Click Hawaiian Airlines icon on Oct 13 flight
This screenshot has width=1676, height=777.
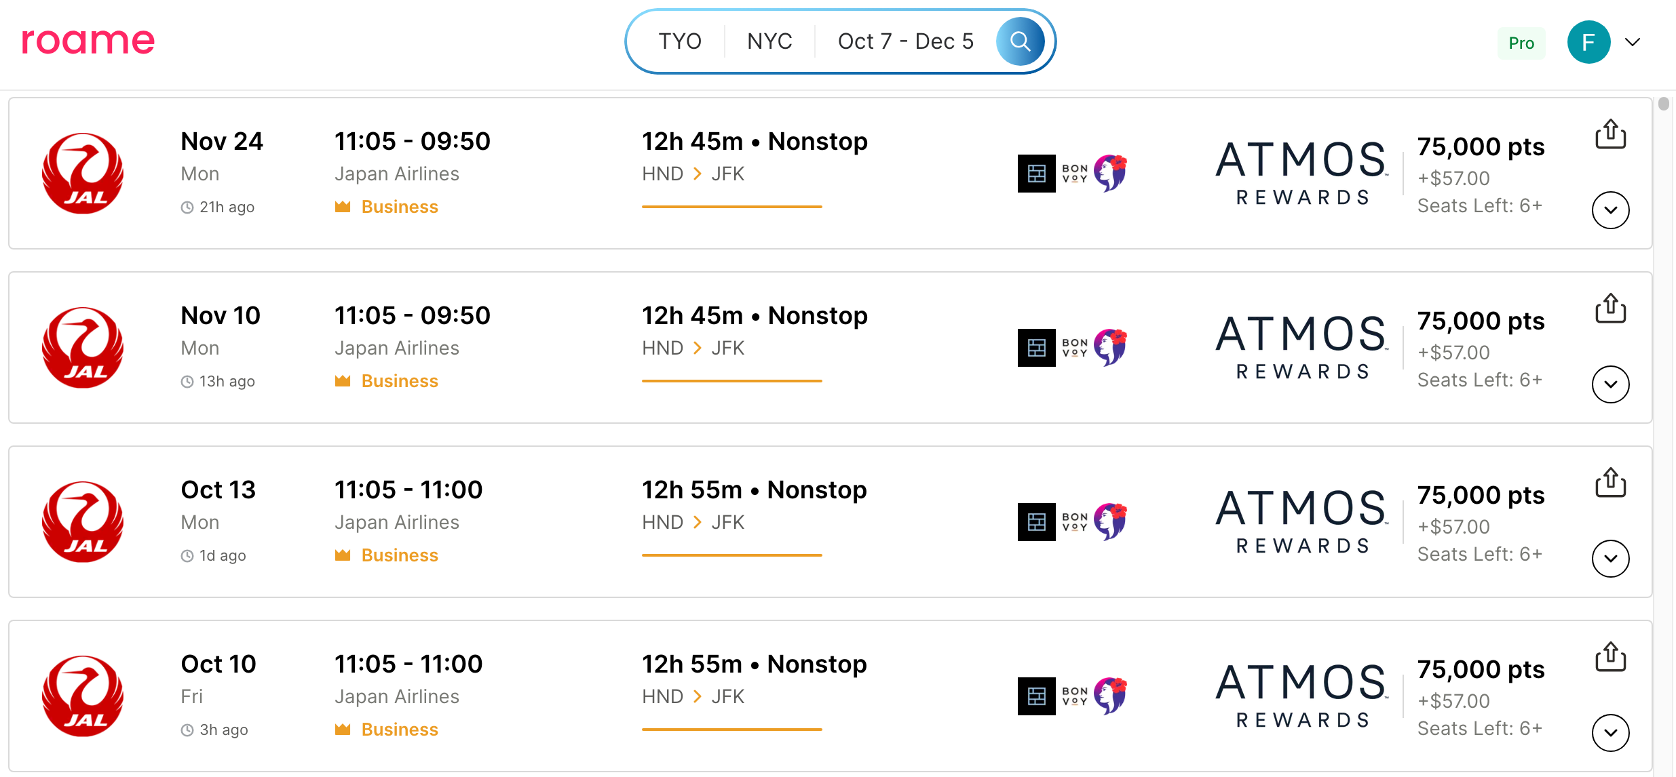click(x=1111, y=522)
